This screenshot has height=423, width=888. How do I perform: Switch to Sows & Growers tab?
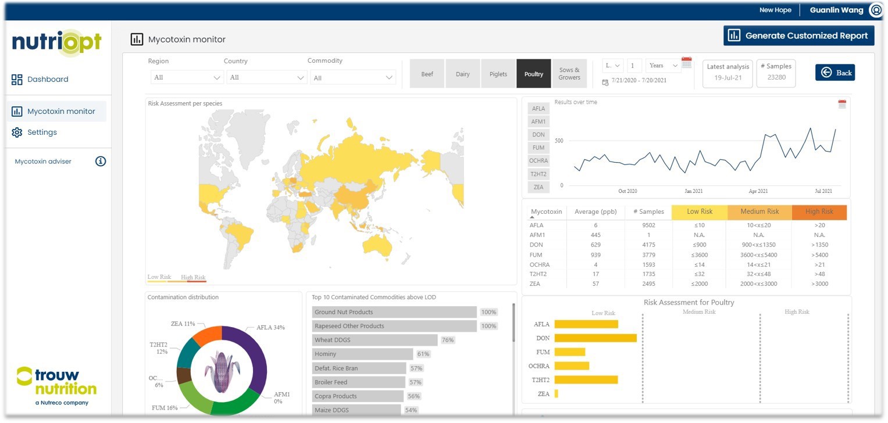pos(569,74)
